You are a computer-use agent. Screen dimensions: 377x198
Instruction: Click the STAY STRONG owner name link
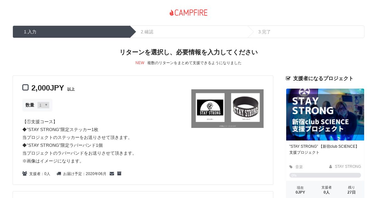click(x=348, y=167)
